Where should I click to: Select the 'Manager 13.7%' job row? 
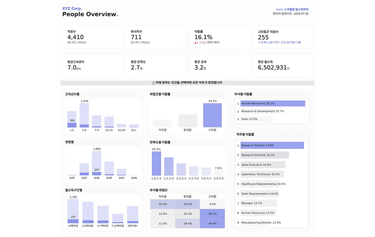(259, 203)
